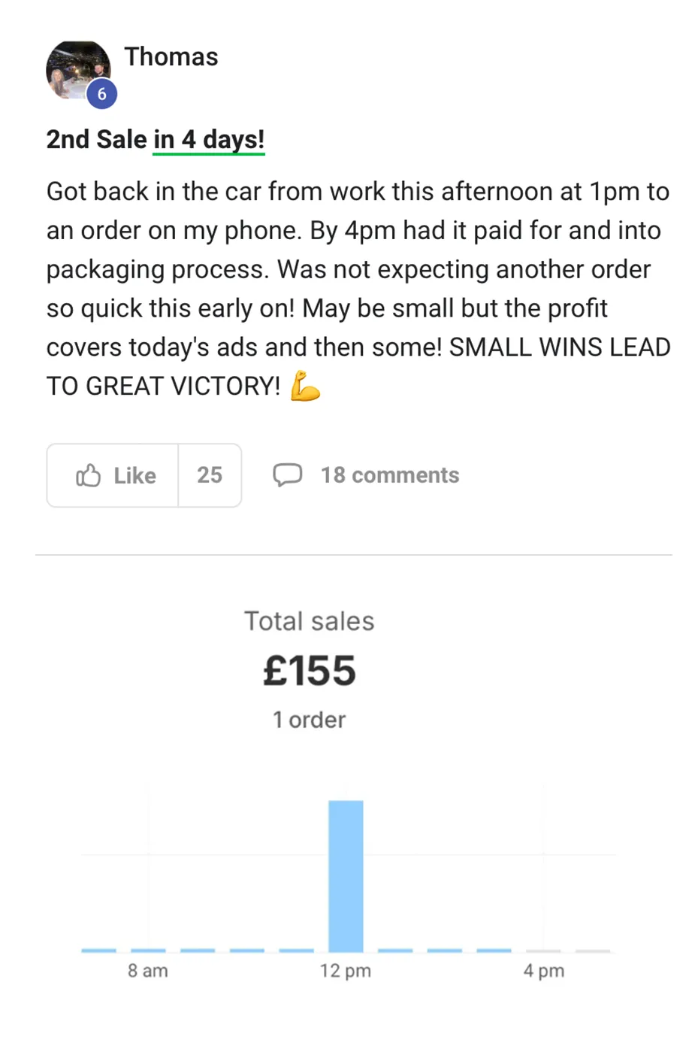Open the 18 comments link

[389, 475]
